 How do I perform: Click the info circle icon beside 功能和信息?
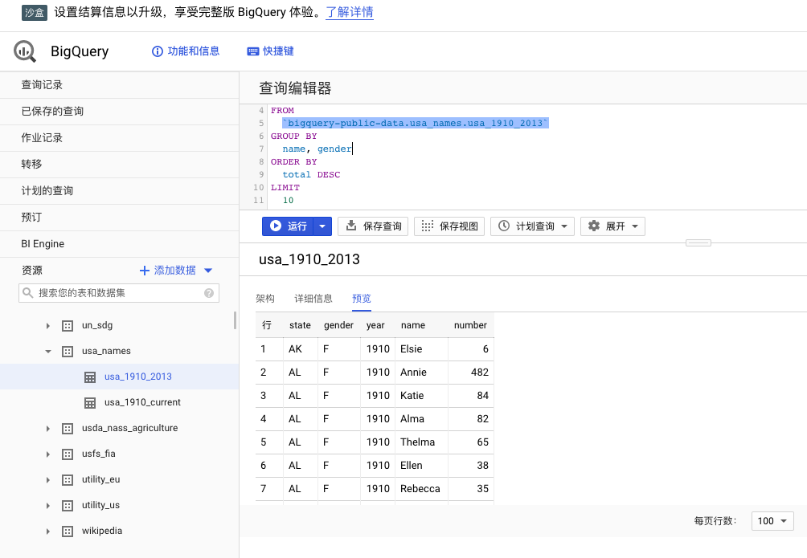click(157, 51)
